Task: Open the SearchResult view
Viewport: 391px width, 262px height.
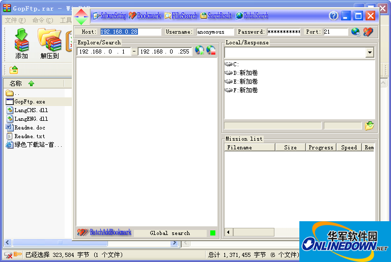Action: (x=216, y=16)
